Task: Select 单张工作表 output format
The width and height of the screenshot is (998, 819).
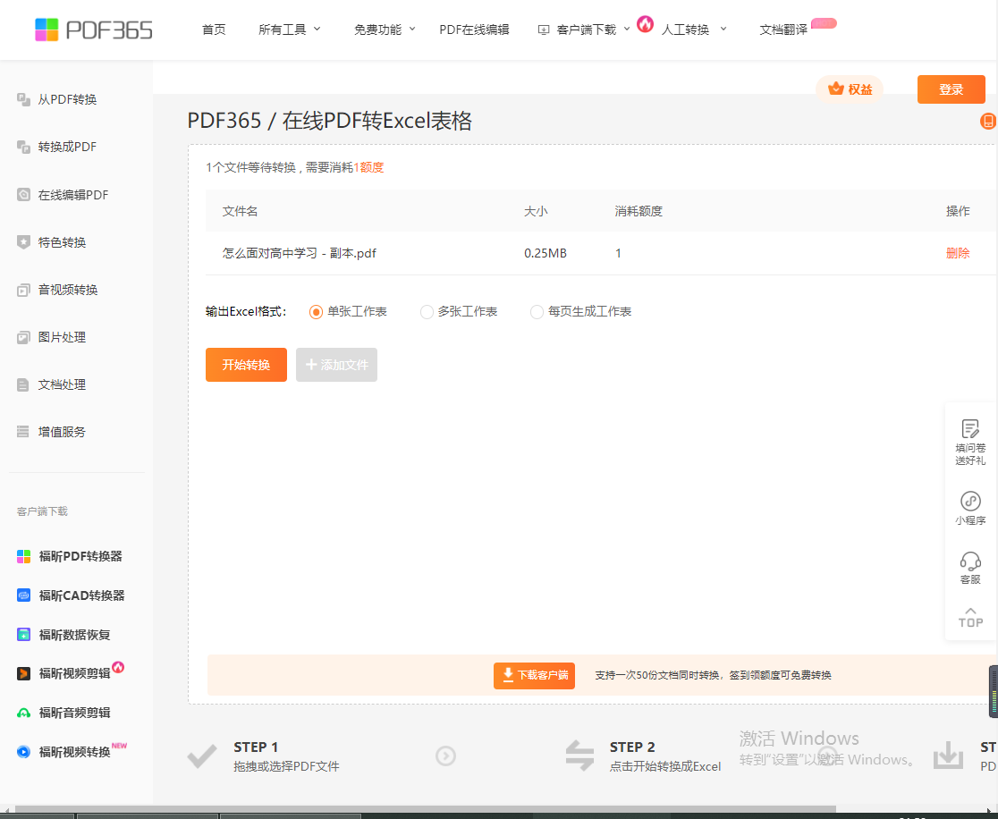Action: 316,312
